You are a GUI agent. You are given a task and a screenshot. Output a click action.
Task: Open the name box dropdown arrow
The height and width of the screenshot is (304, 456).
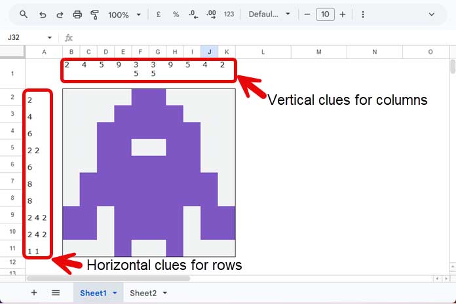coord(50,37)
